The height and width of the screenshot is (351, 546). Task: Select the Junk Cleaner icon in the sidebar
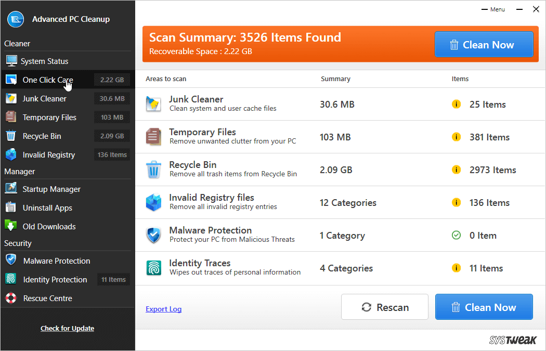tap(10, 98)
